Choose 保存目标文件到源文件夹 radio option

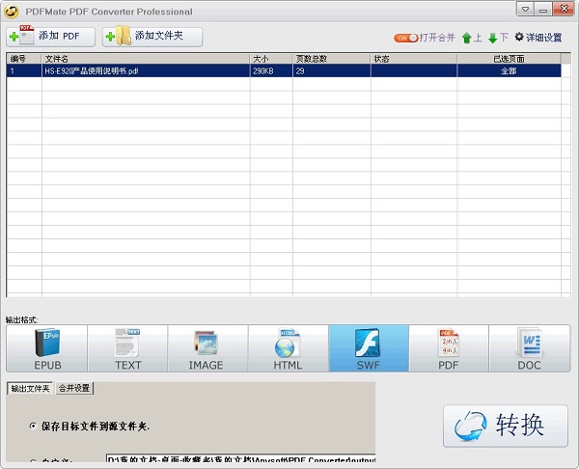[x=33, y=427]
